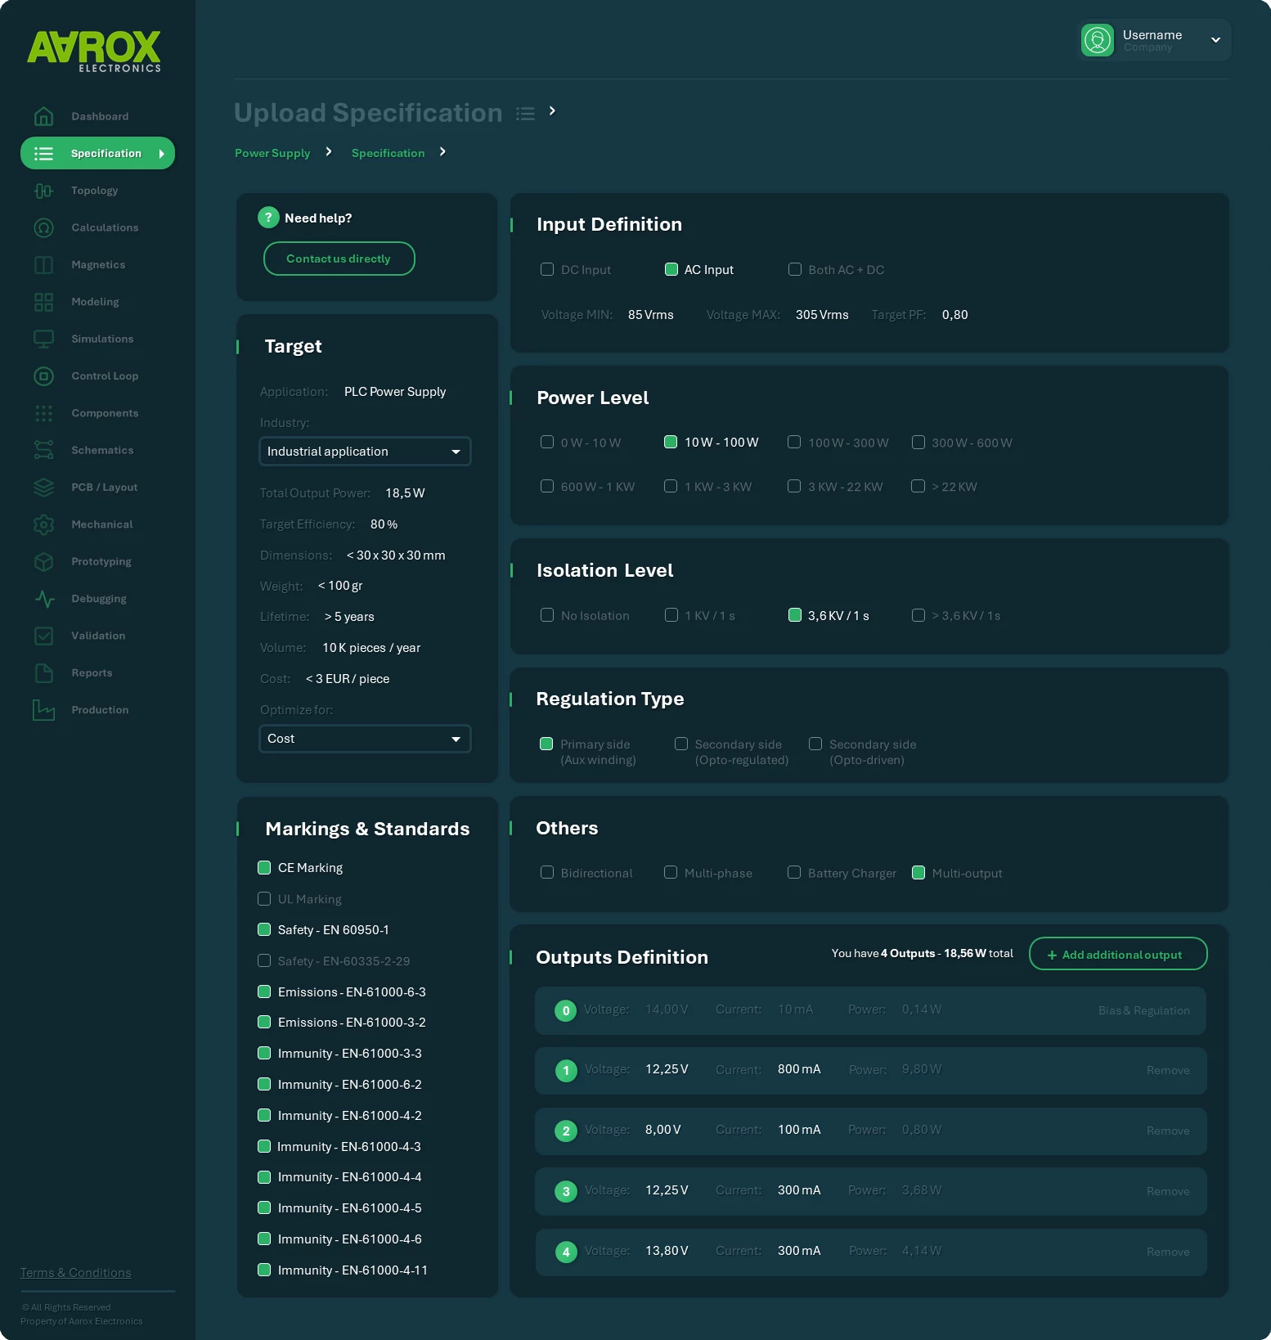Viewport: 1271px width, 1340px height.
Task: Click the Control Loop icon
Action: click(x=43, y=376)
